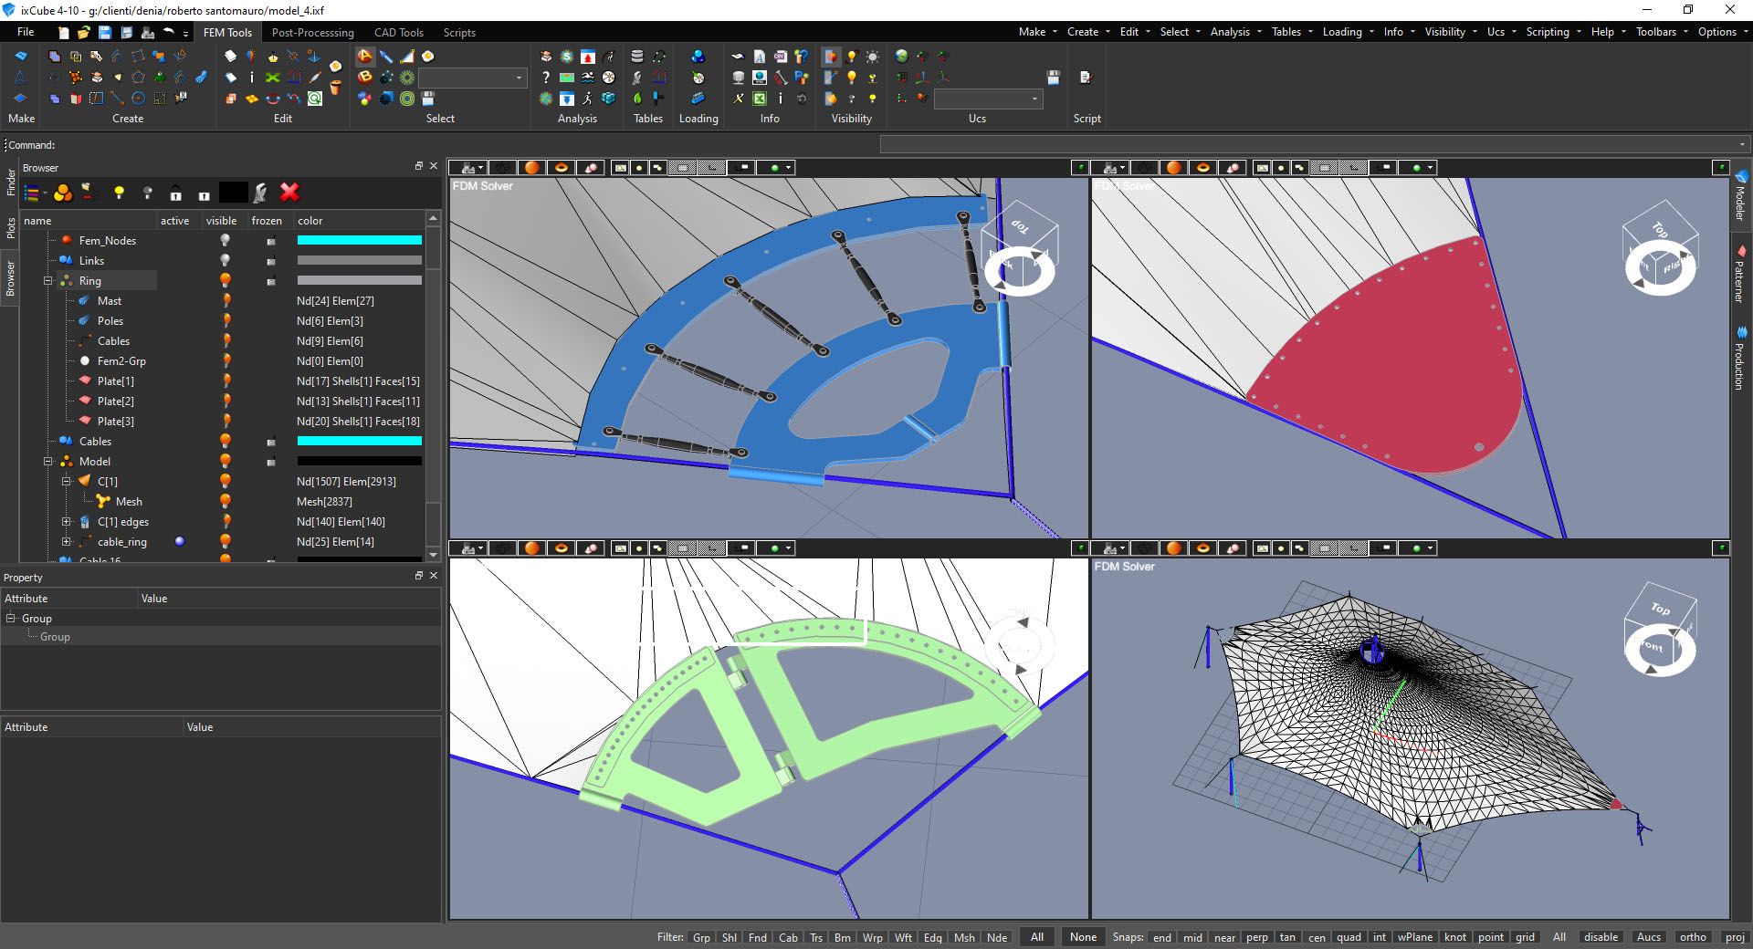Click the Script editor icon

coord(1086,78)
